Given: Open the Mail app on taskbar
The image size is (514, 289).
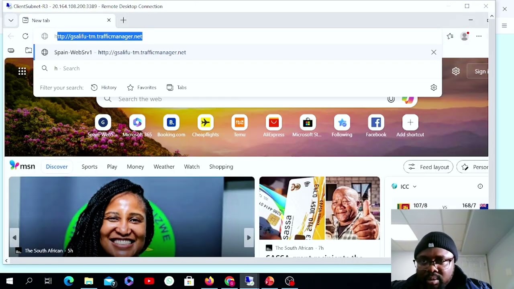Looking at the screenshot, I should (x=110, y=281).
